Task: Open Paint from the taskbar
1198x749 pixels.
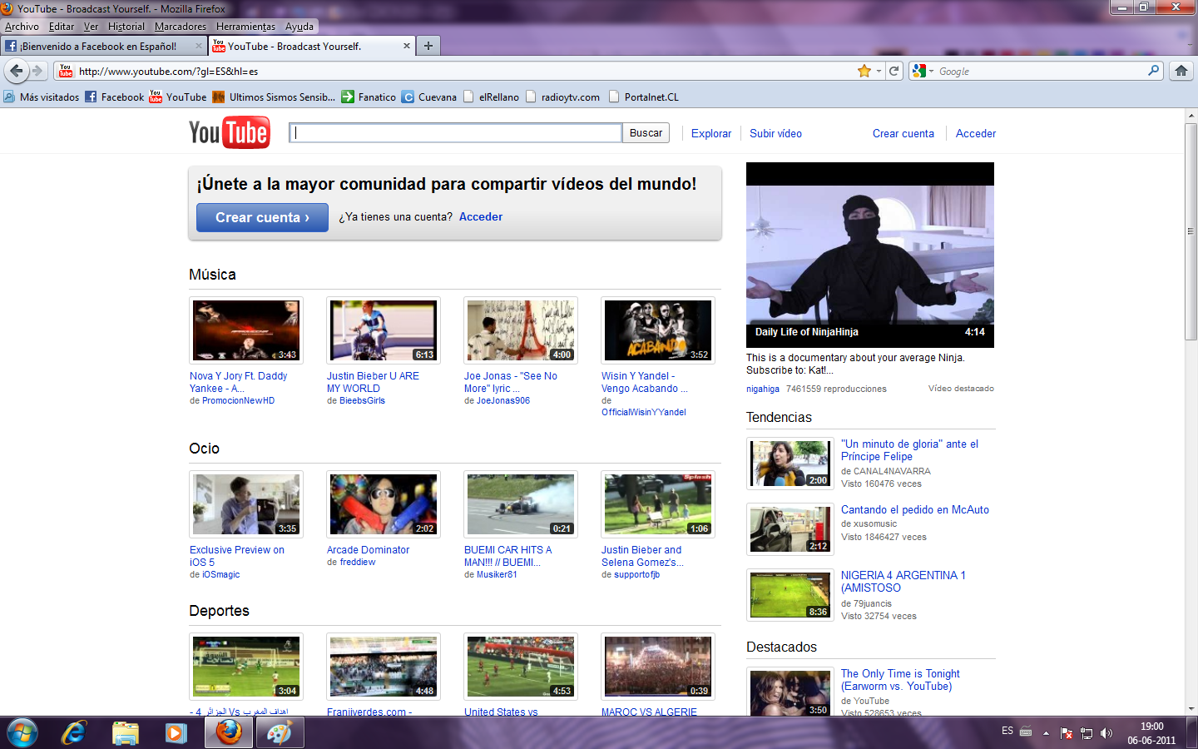Action: [280, 732]
